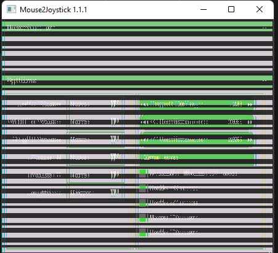Open the Middle Mouse binding dropdown
The width and height of the screenshot is (278, 253).
coord(96,122)
